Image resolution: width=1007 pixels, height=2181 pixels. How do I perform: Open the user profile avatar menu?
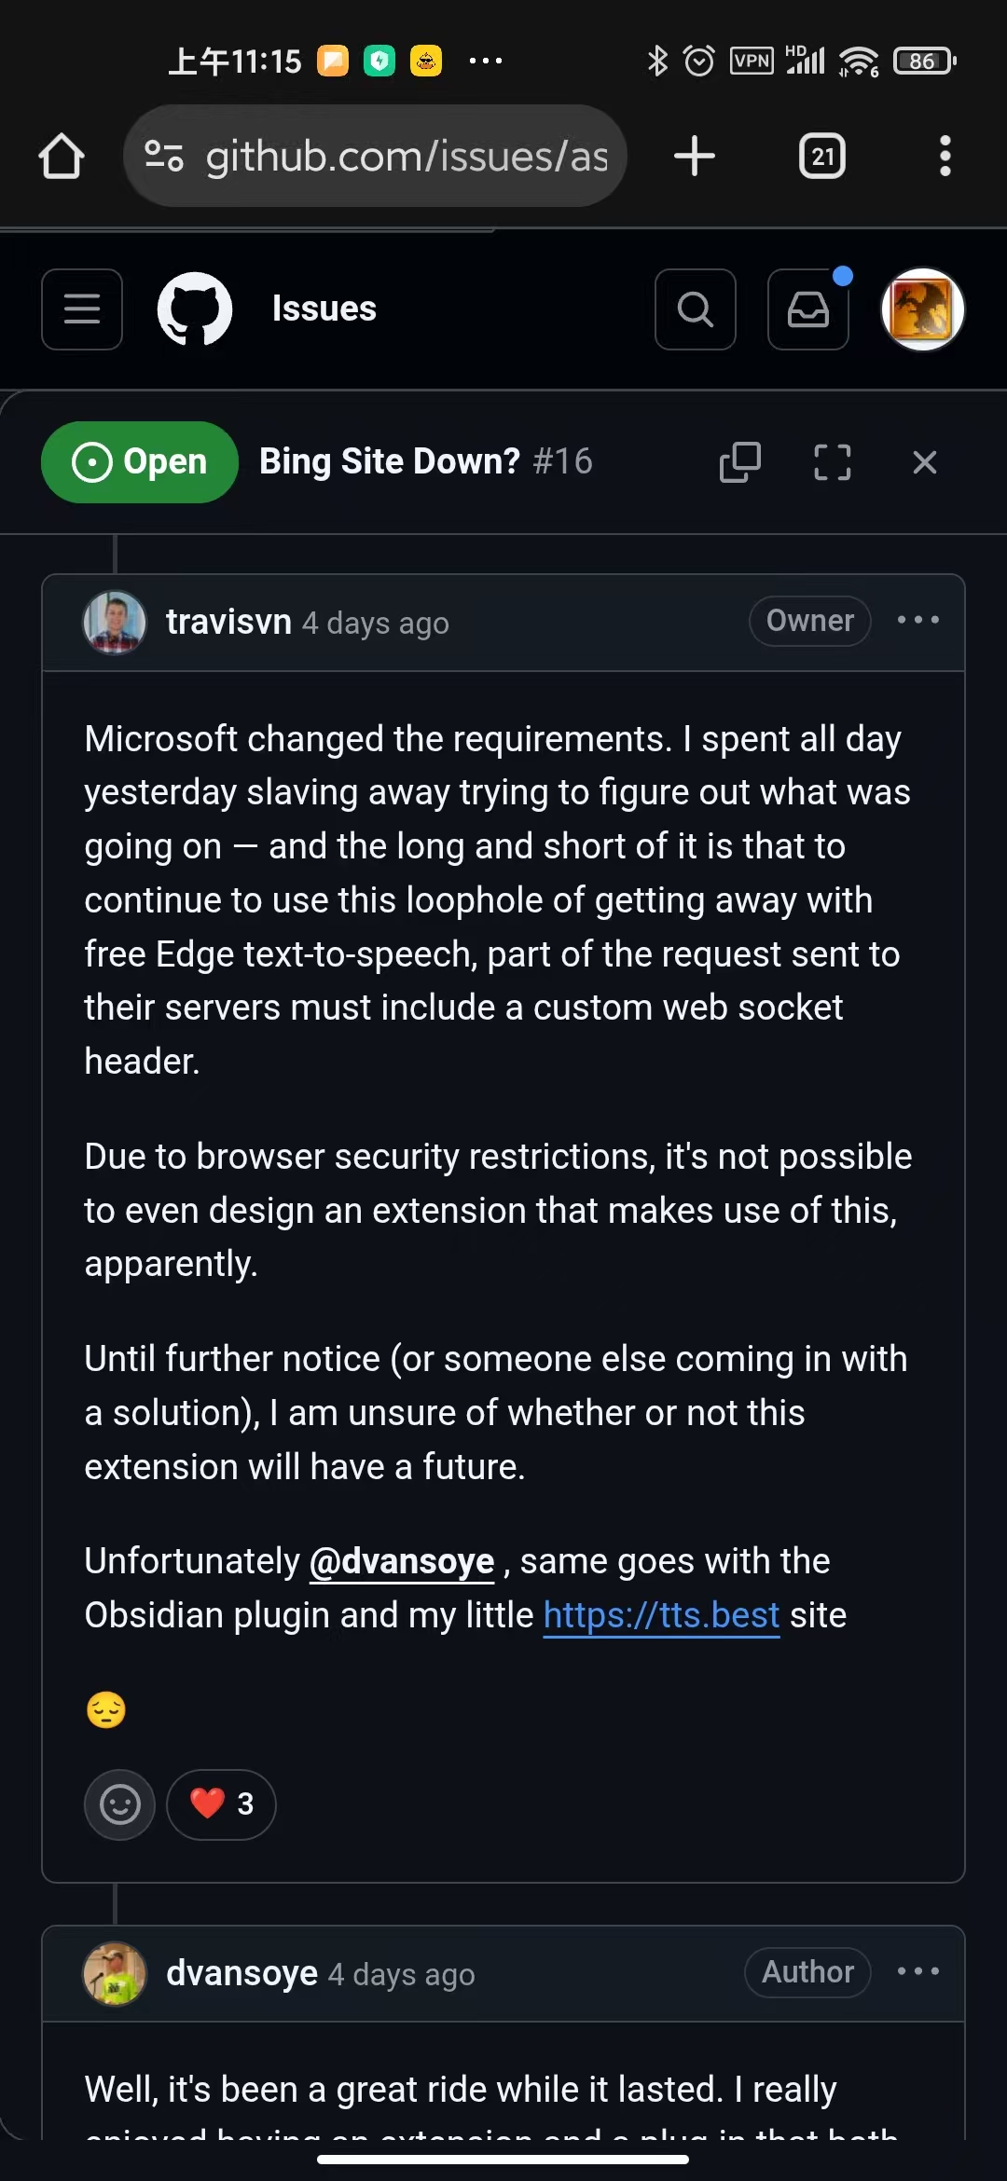923,309
